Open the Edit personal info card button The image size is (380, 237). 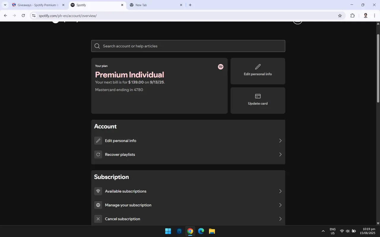click(258, 71)
